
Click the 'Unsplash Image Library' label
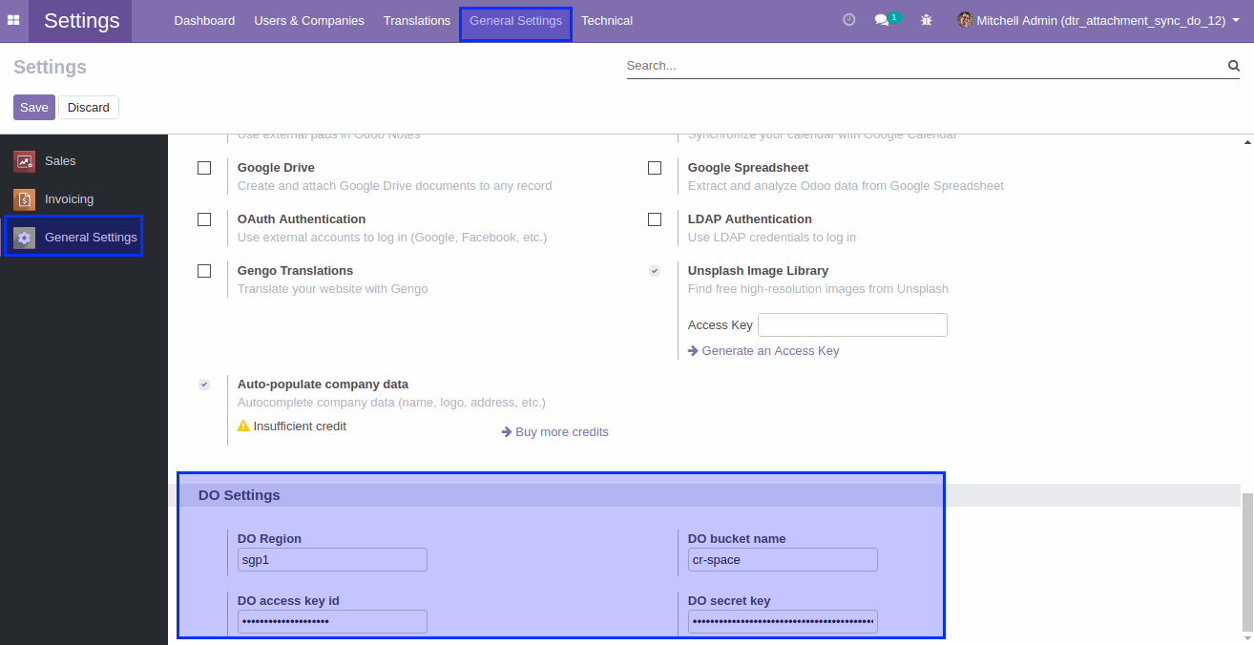pos(759,271)
